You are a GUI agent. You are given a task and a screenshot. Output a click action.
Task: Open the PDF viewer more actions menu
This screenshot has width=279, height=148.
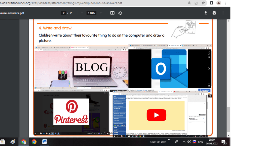pos(223,13)
